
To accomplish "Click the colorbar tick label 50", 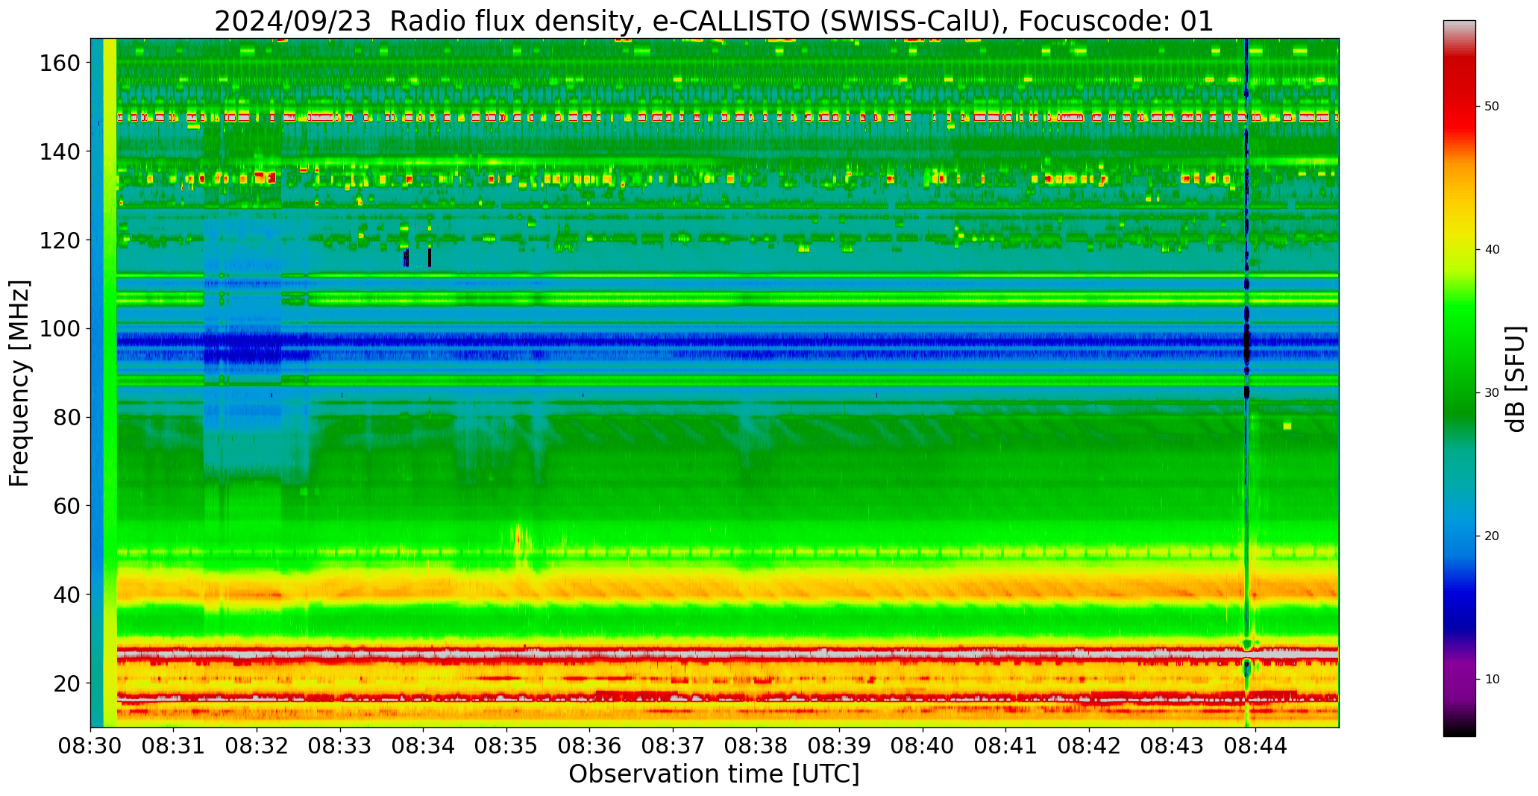I will (1492, 107).
